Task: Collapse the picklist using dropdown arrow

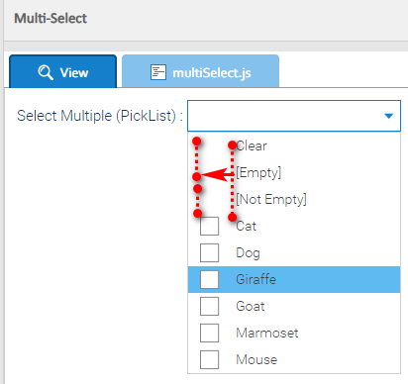Action: (389, 116)
